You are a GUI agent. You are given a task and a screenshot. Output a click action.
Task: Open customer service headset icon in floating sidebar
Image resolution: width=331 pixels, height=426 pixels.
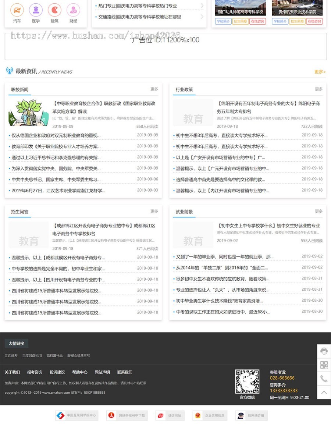click(324, 351)
